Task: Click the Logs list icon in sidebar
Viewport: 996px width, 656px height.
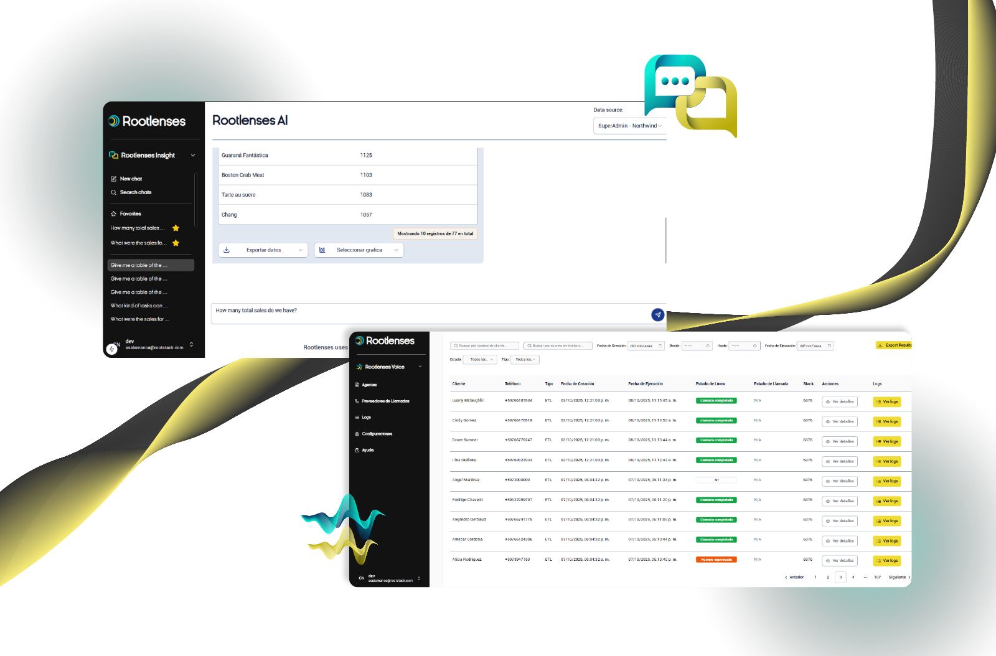Action: pyautogui.click(x=357, y=418)
